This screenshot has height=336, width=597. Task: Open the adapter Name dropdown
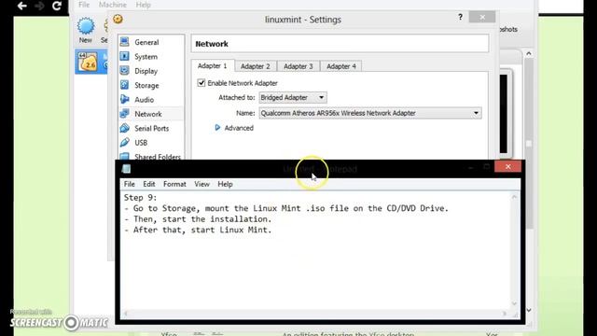coord(370,113)
